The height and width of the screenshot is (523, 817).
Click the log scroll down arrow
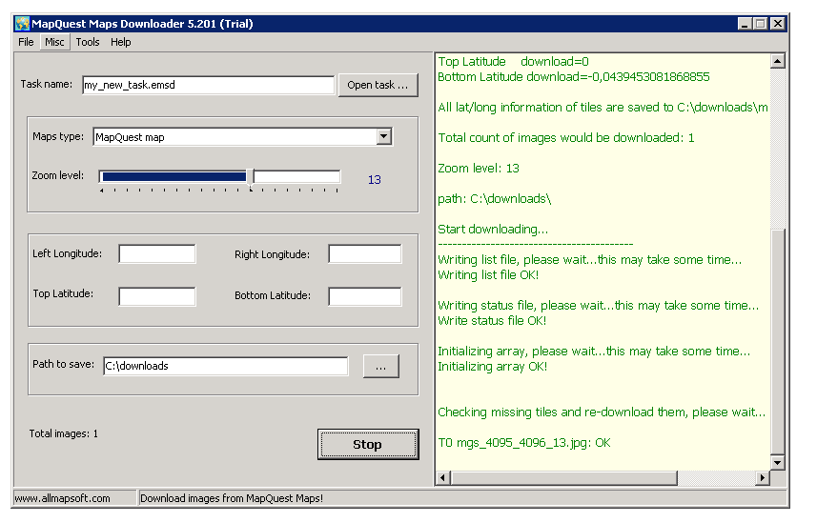pyautogui.click(x=777, y=462)
